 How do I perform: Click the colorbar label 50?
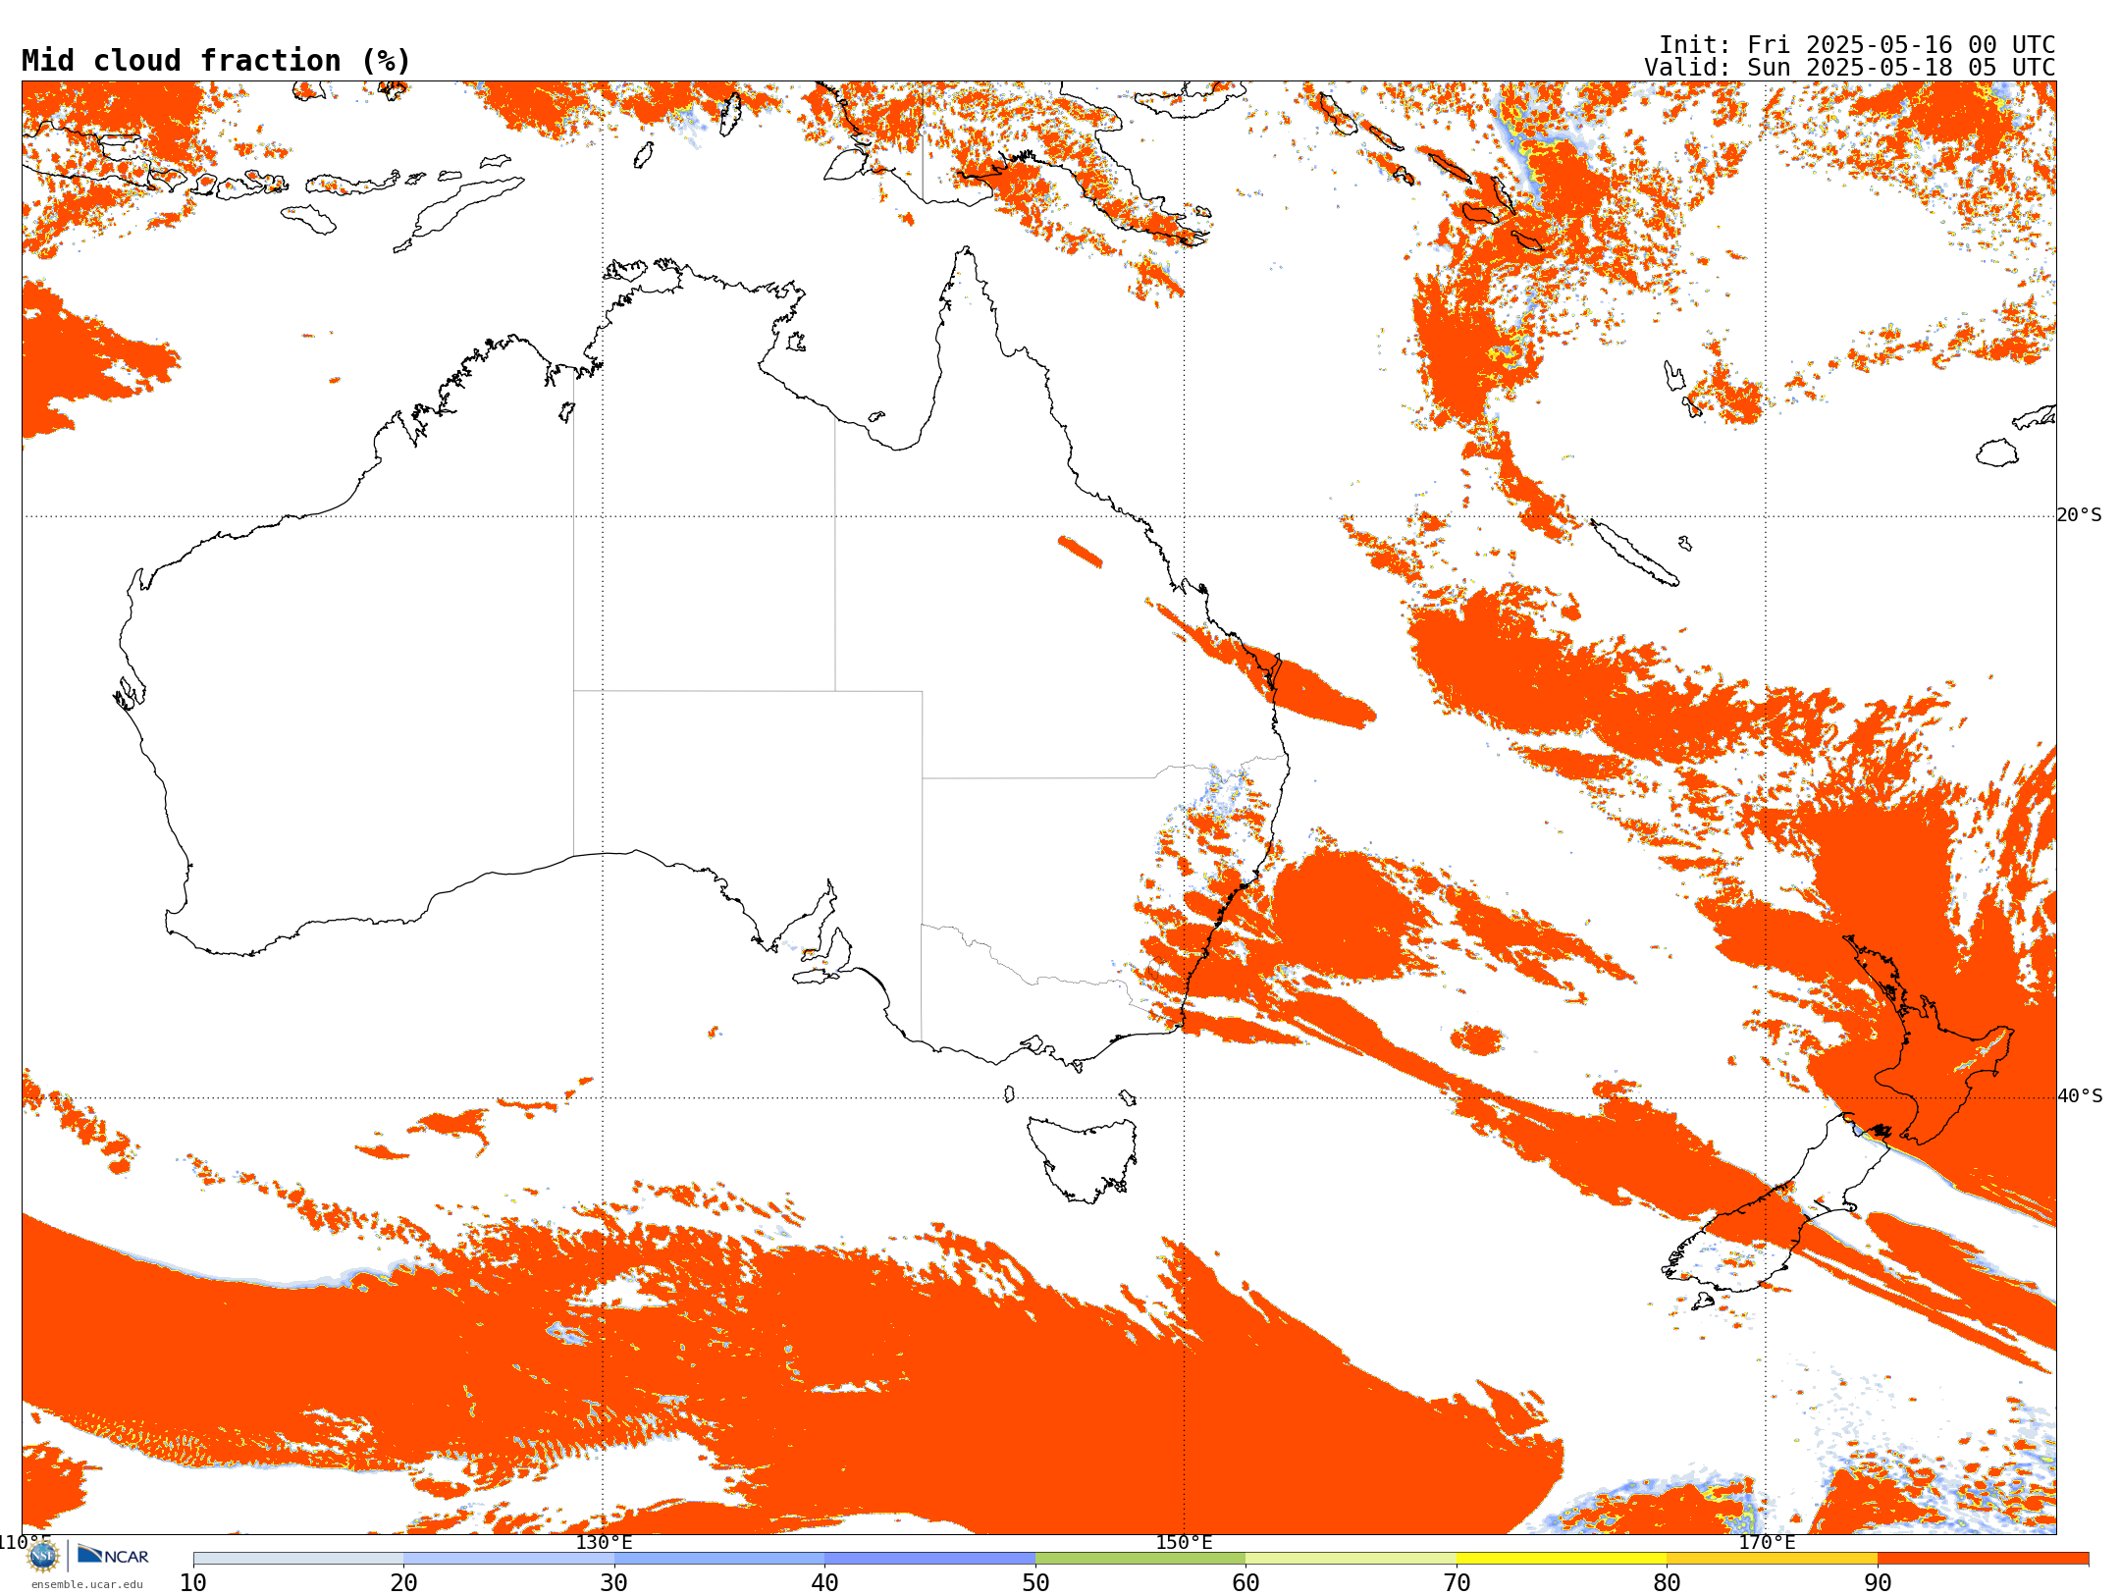(1035, 1582)
